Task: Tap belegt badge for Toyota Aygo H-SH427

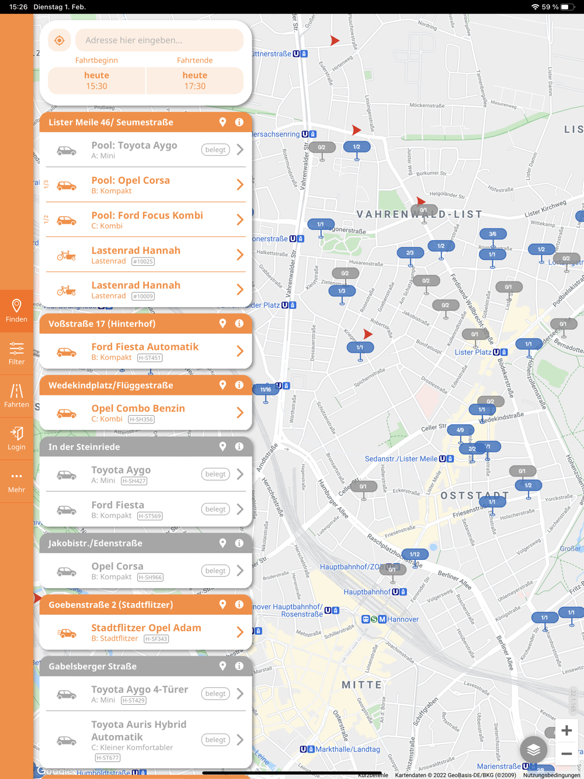Action: click(x=215, y=474)
